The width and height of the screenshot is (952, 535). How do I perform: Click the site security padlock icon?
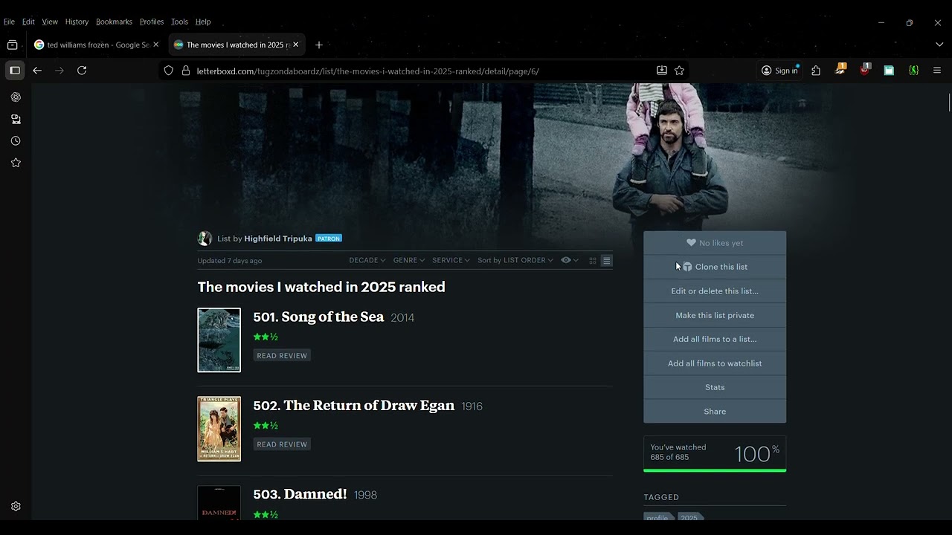186,71
